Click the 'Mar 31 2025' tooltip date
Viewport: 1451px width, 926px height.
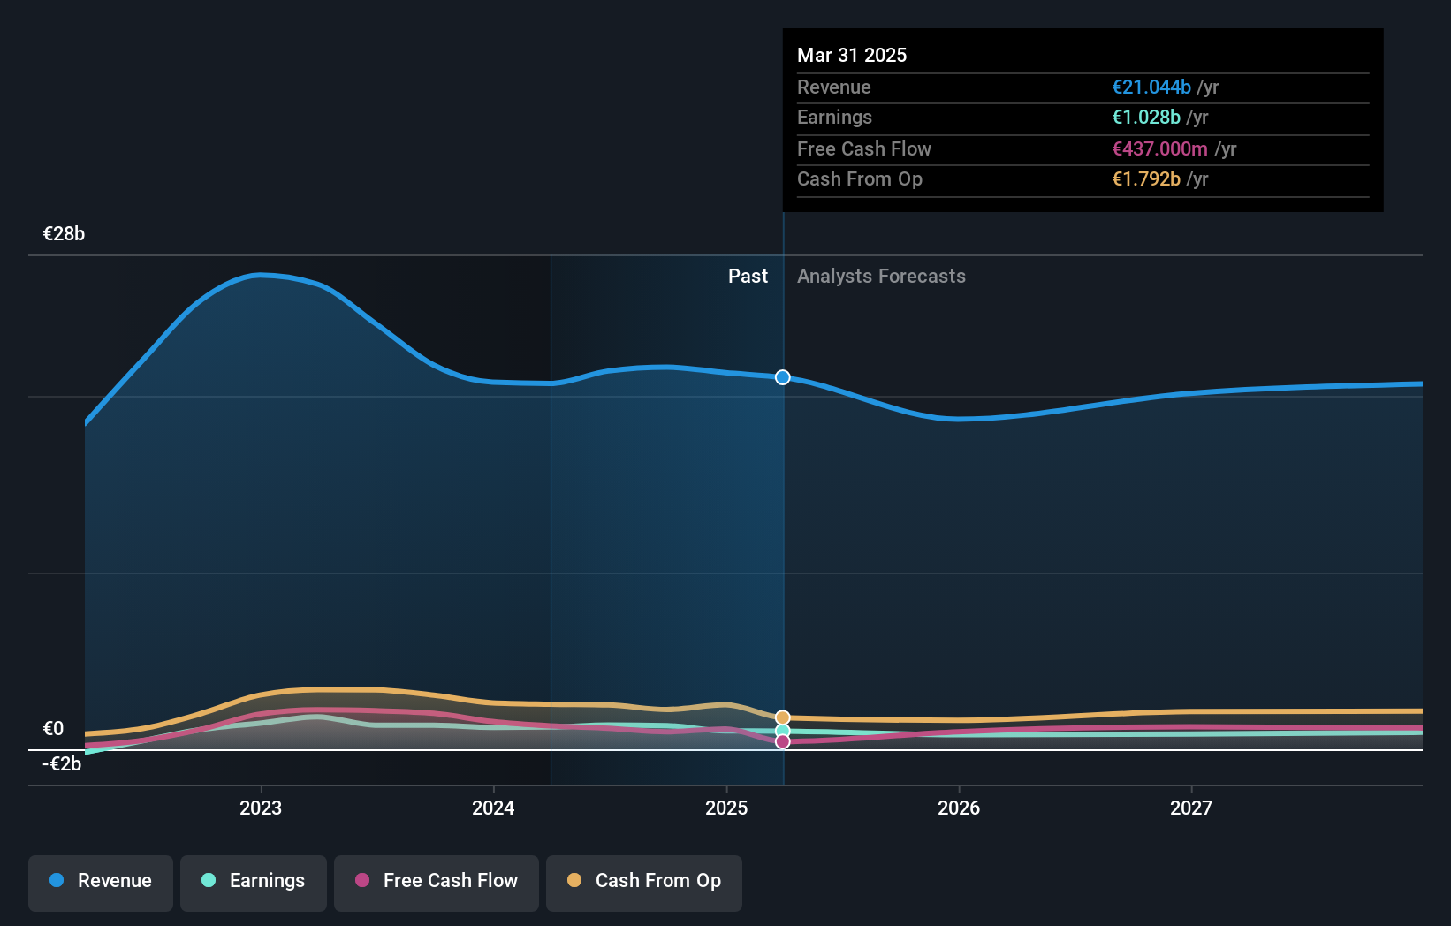[852, 55]
